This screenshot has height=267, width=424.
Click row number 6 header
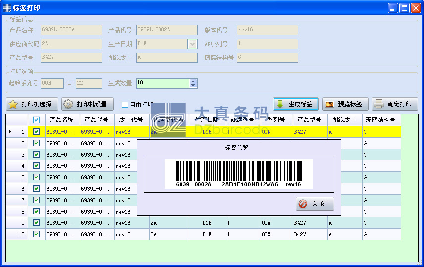[17, 189]
